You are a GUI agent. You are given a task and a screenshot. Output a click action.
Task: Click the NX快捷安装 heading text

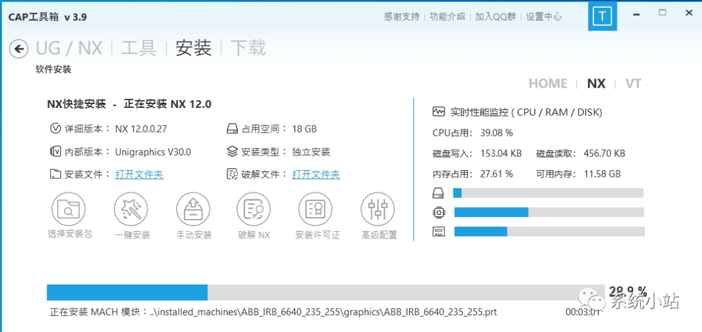(x=76, y=104)
